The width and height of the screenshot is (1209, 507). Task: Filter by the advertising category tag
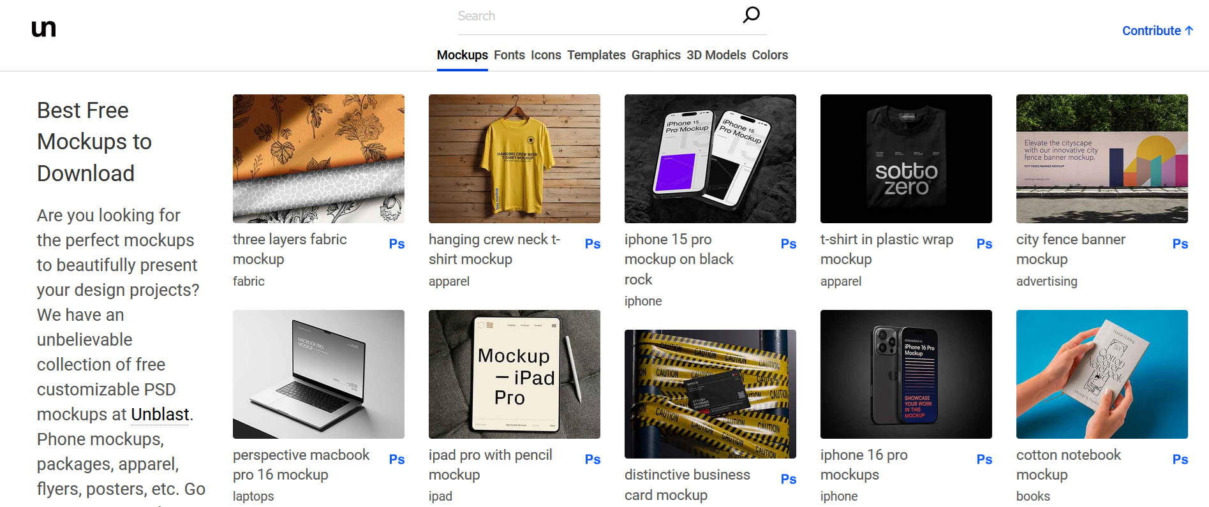[x=1046, y=281]
